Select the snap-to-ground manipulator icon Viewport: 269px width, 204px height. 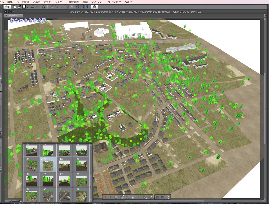pos(44,20)
